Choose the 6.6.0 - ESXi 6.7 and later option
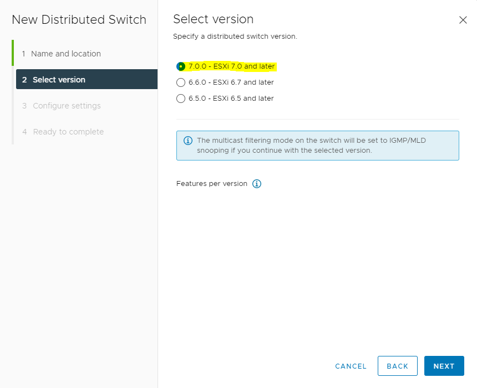The image size is (477, 388). point(181,82)
